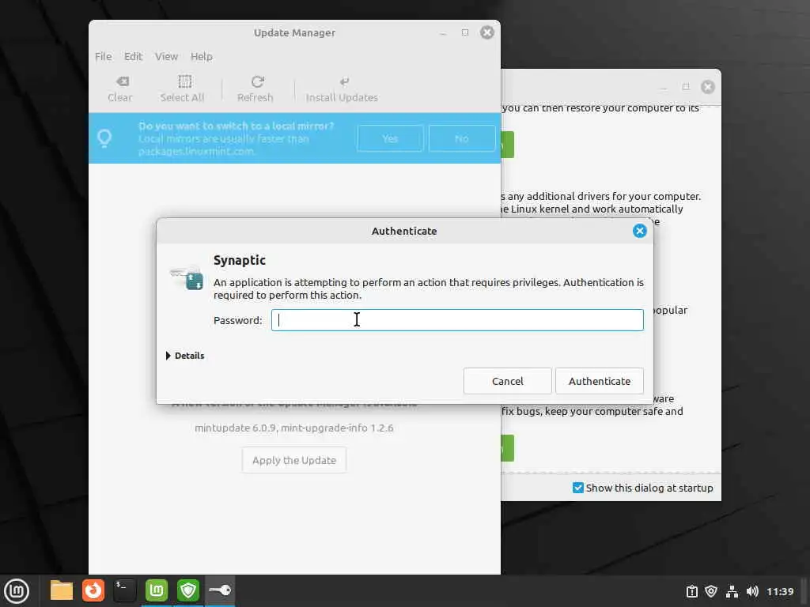The width and height of the screenshot is (810, 607).
Task: Minimize the Update Manager window
Action: pos(443,33)
